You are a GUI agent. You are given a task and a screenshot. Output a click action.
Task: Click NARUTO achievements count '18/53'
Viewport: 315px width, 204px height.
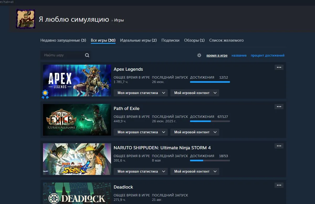tap(224, 156)
